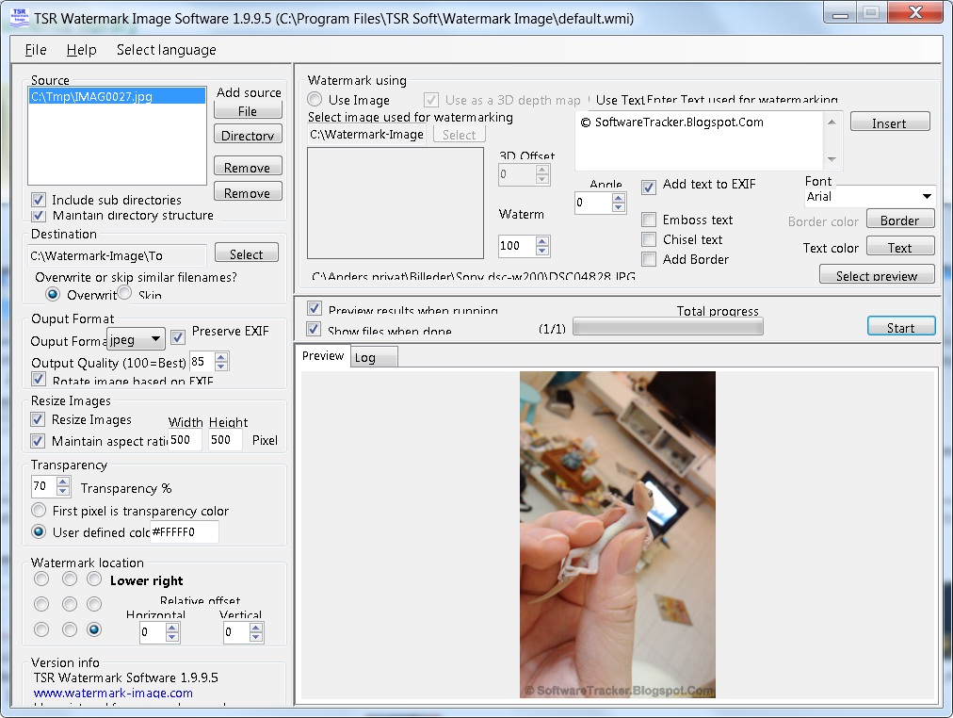Select the Use Image radio button
This screenshot has height=718, width=953.
click(x=315, y=99)
